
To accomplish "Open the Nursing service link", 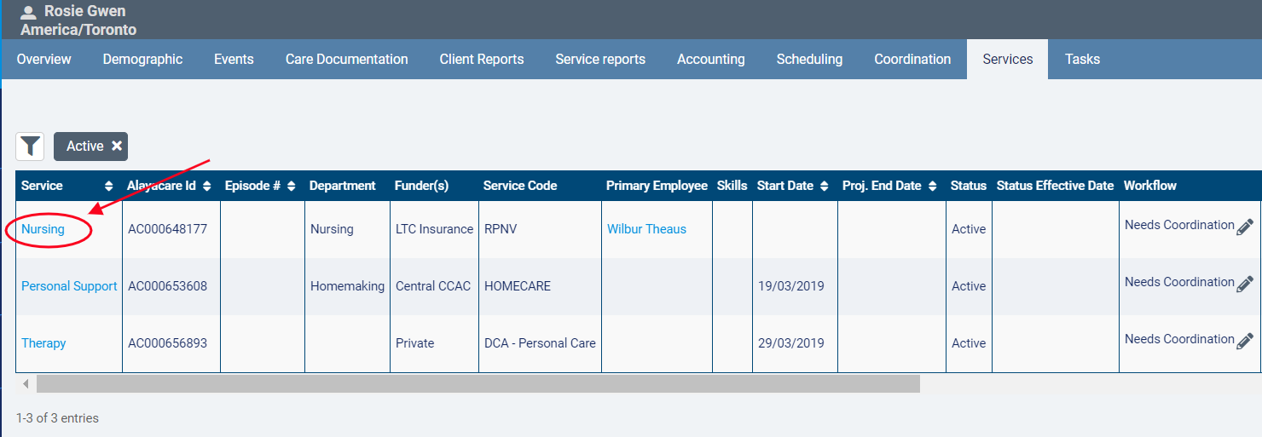I will point(43,229).
